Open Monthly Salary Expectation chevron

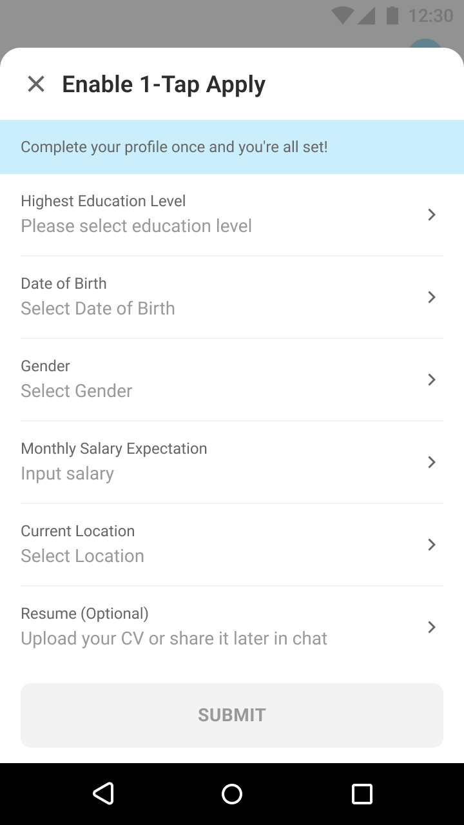432,462
